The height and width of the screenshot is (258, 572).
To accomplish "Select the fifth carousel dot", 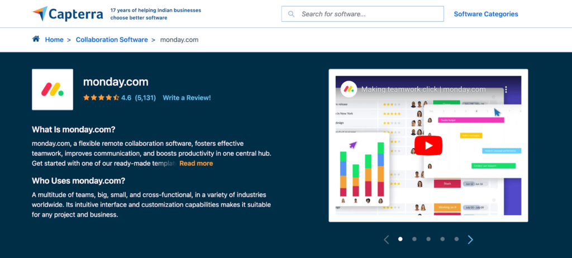I will coord(456,239).
